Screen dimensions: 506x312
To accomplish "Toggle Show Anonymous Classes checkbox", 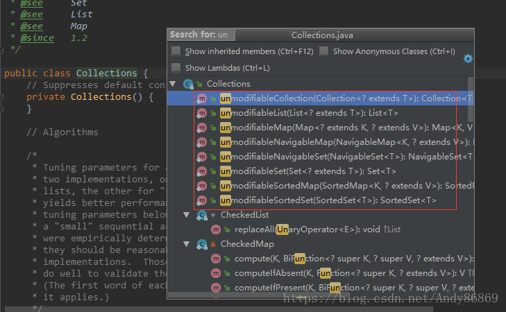I will (x=324, y=51).
